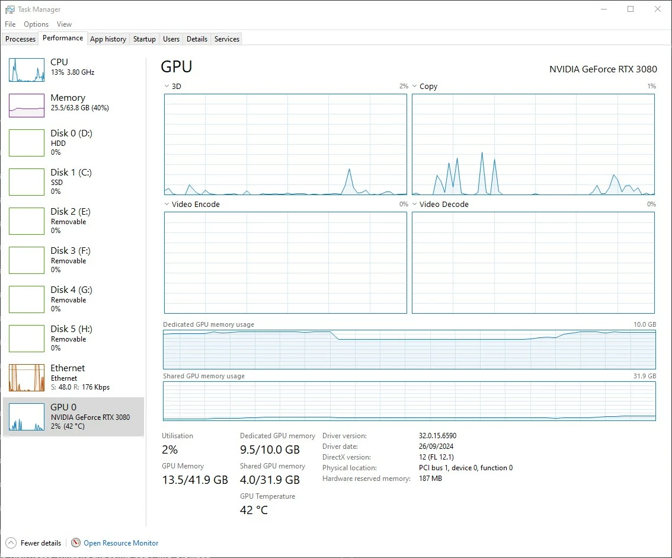Image resolution: width=672 pixels, height=558 pixels.
Task: Go to the Users tab
Action: pos(171,39)
